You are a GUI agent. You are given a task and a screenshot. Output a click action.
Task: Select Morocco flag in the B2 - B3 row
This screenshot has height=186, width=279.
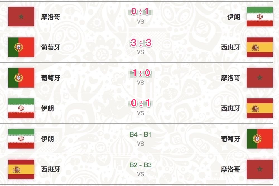point(260,169)
